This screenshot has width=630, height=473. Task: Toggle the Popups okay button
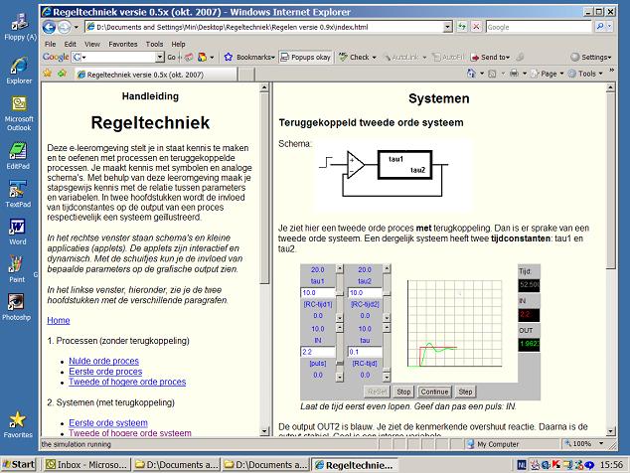click(x=306, y=57)
